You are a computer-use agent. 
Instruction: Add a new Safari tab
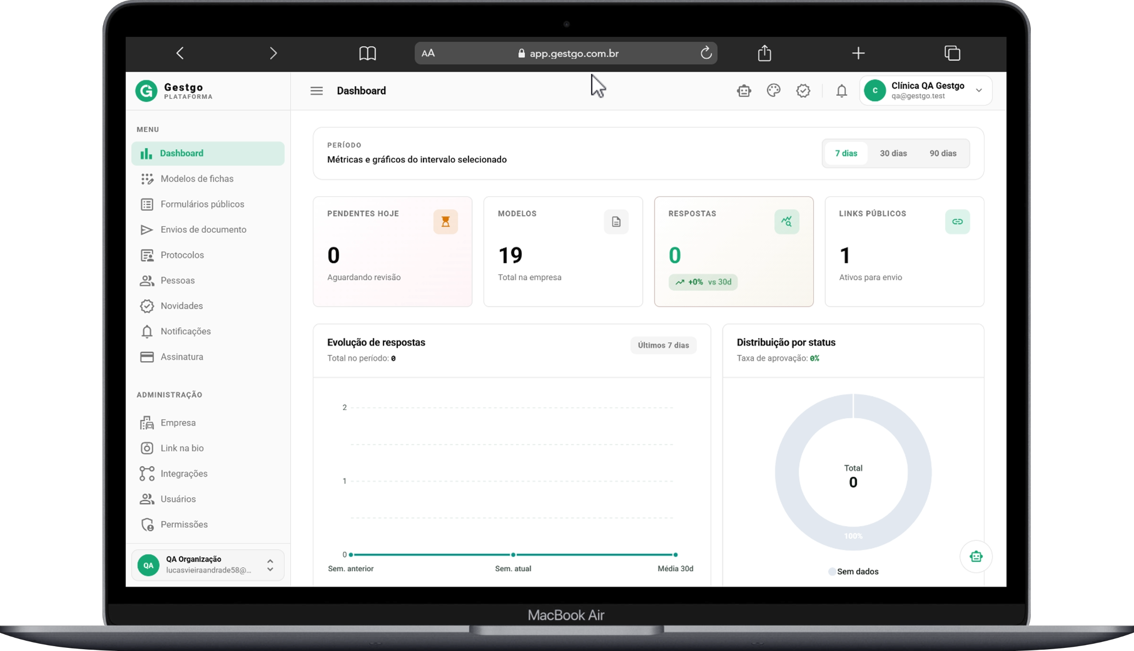858,53
